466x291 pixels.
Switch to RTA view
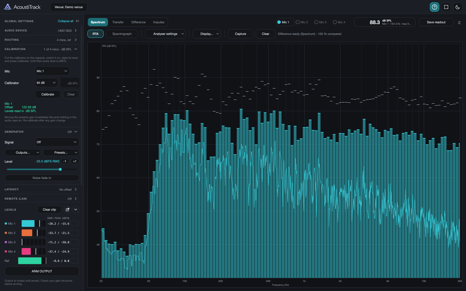[96, 34]
